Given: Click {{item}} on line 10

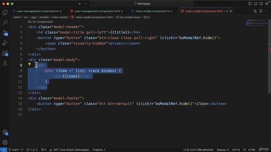Looking at the screenshot, I should pyautogui.click(x=71, y=76).
